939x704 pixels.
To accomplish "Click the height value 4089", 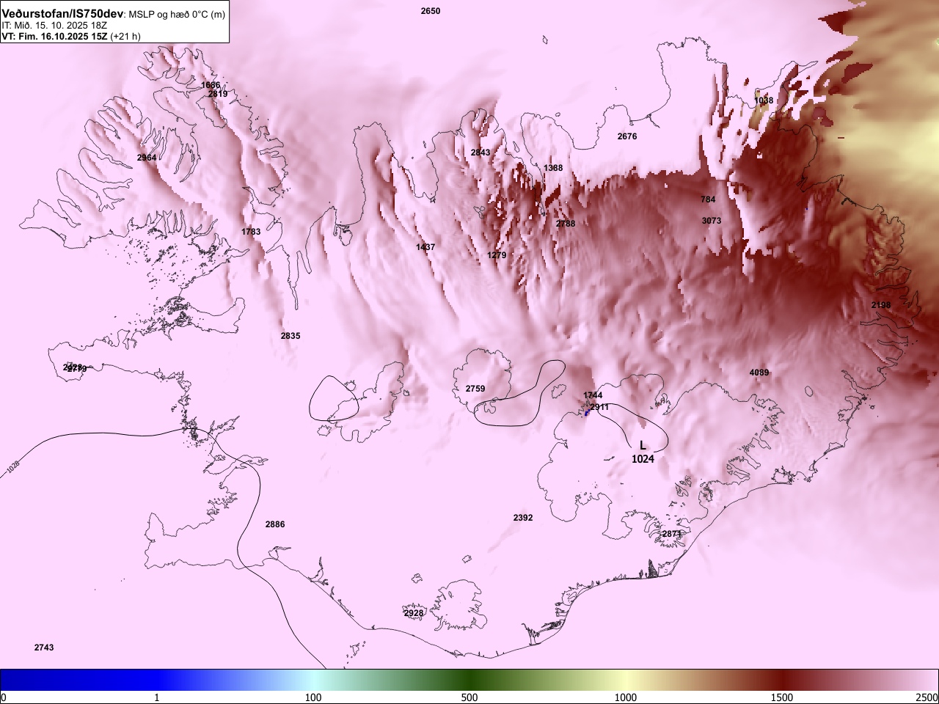I will pyautogui.click(x=759, y=373).
